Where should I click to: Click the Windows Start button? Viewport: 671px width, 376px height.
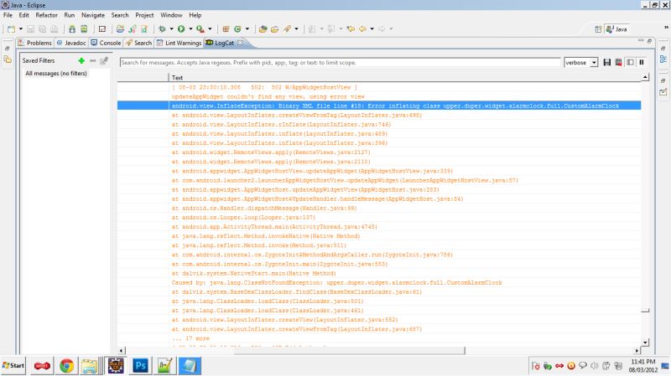pyautogui.click(x=13, y=365)
